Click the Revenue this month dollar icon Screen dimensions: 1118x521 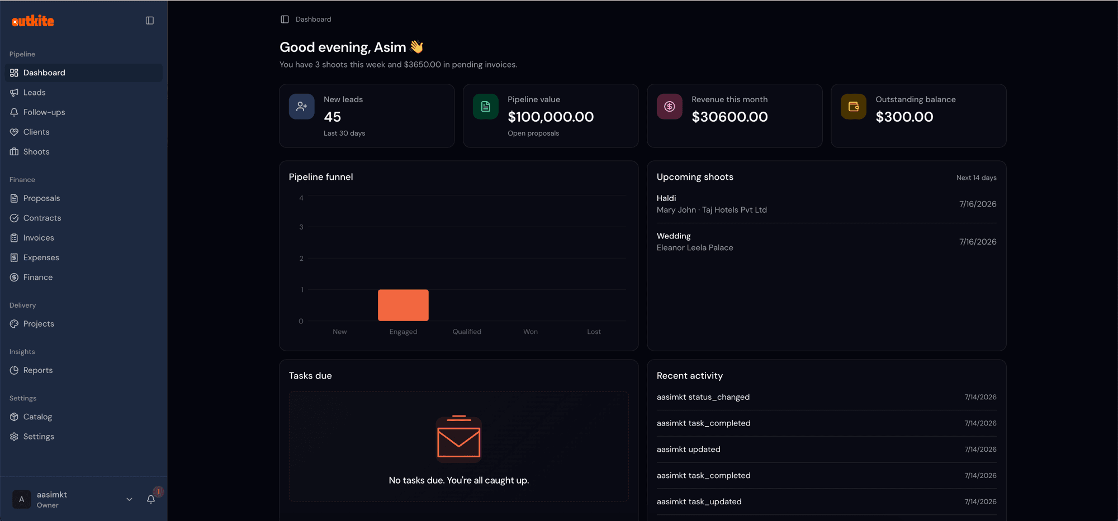[669, 107]
